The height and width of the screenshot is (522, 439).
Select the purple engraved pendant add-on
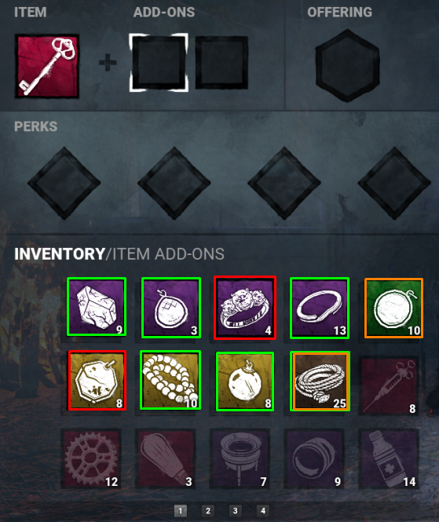(171, 308)
